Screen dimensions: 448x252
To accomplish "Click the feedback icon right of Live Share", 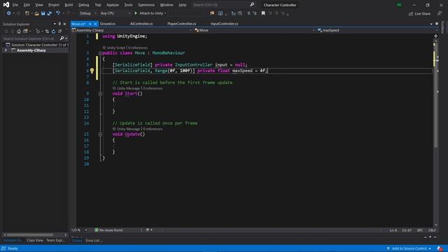I will click(440, 14).
